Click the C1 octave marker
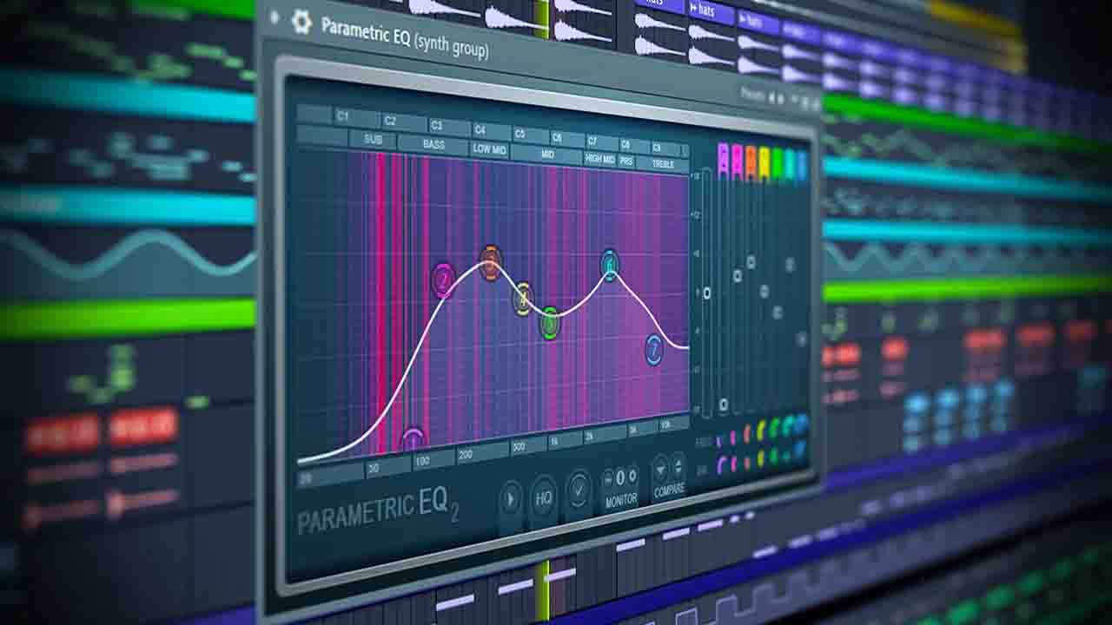This screenshot has height=625, width=1112. point(342,115)
